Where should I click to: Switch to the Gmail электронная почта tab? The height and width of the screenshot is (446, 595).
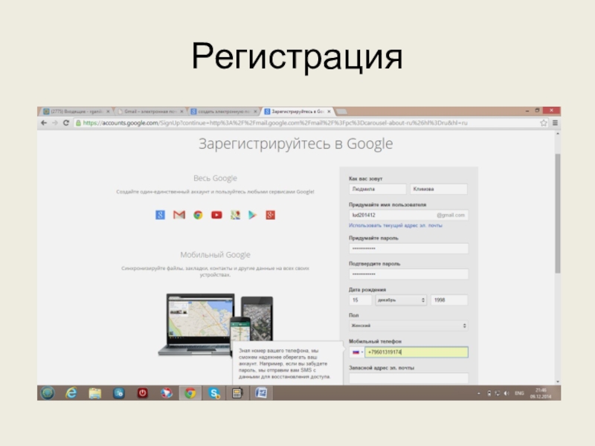[x=149, y=111]
